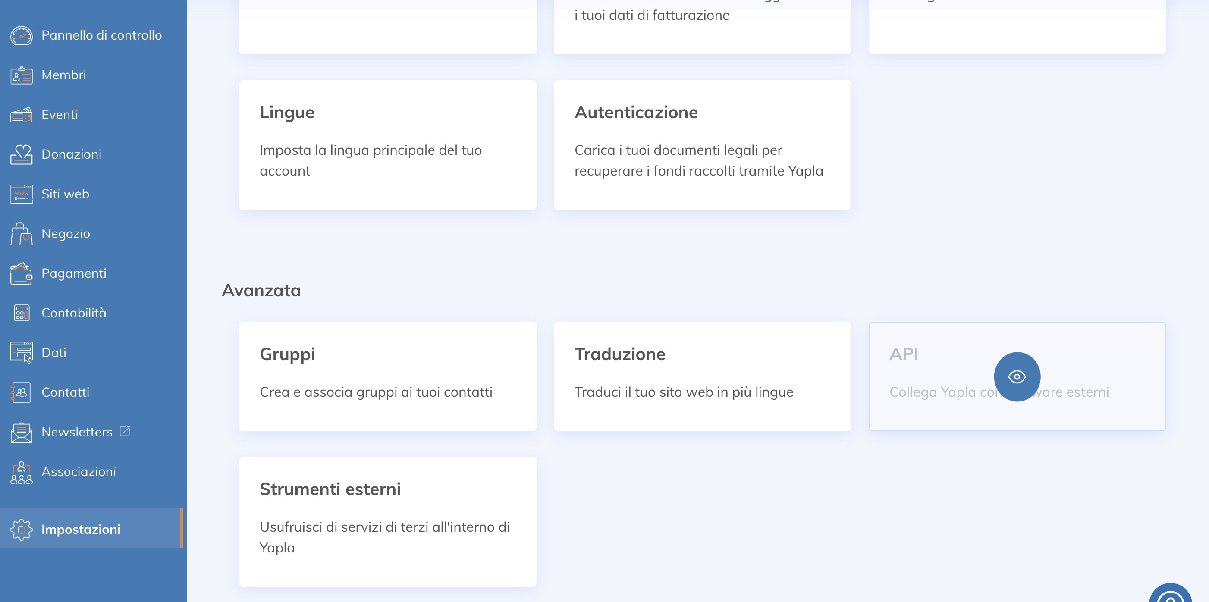Toggle the eye icon on the API card
The width and height of the screenshot is (1209, 602).
[1017, 376]
